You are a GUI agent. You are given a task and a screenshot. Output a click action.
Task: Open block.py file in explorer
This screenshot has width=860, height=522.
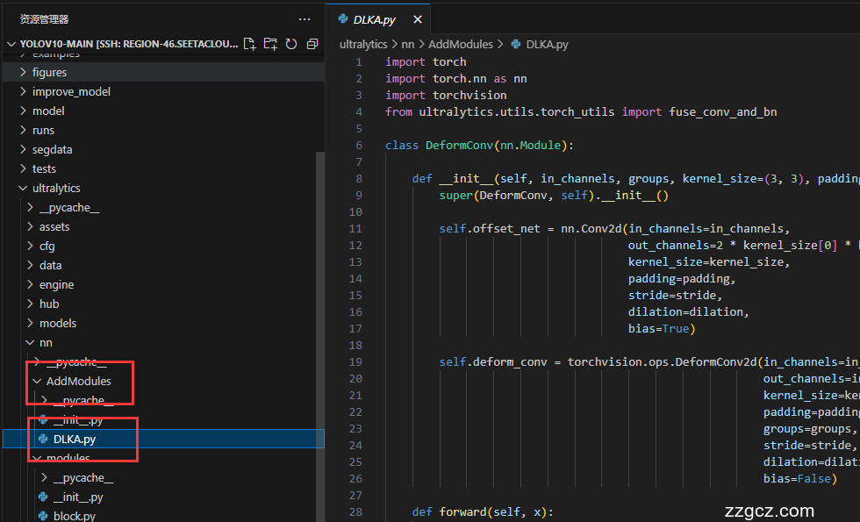click(74, 516)
